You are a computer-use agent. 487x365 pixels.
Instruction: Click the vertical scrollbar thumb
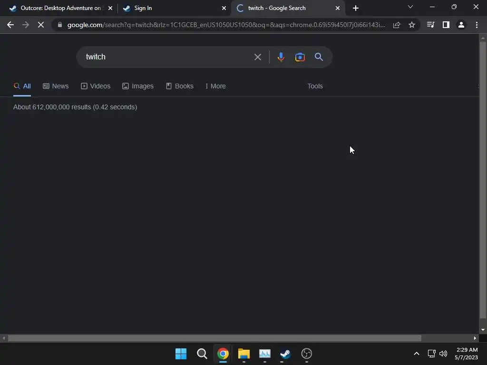483,180
